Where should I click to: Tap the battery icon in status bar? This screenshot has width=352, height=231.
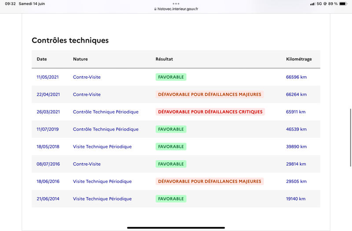pyautogui.click(x=343, y=4)
